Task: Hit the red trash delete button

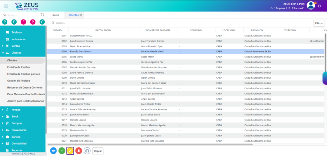Action: (79, 151)
